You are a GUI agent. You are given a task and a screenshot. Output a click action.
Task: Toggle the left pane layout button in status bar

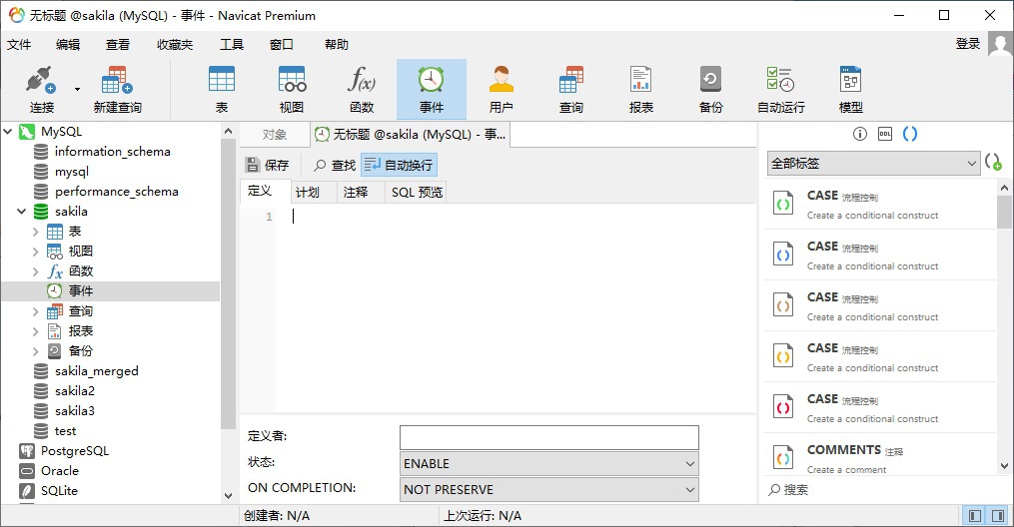pyautogui.click(x=974, y=515)
